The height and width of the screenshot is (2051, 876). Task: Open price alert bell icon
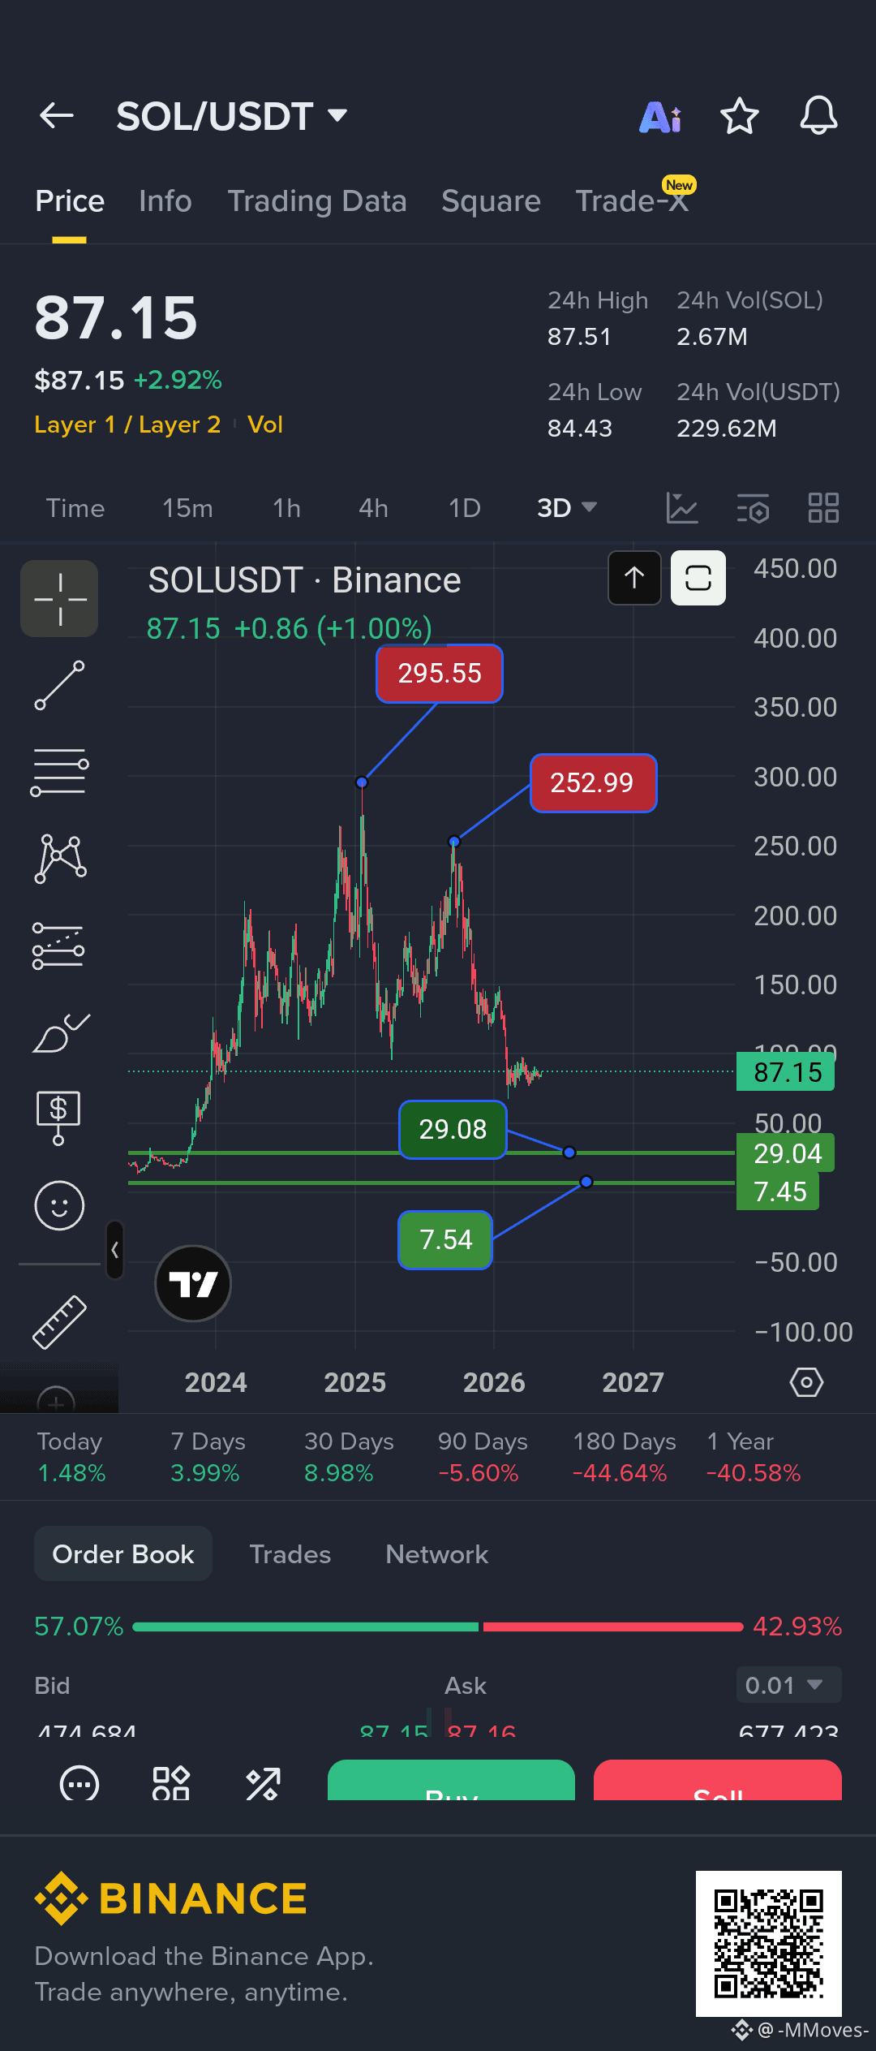pos(818,116)
